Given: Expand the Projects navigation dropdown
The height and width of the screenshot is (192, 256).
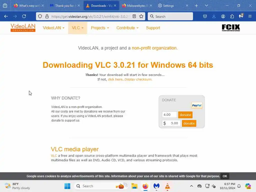Looking at the screenshot, I should click(x=100, y=28).
